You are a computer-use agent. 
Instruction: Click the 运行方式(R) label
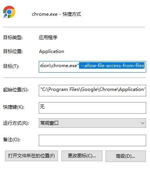[16, 123]
